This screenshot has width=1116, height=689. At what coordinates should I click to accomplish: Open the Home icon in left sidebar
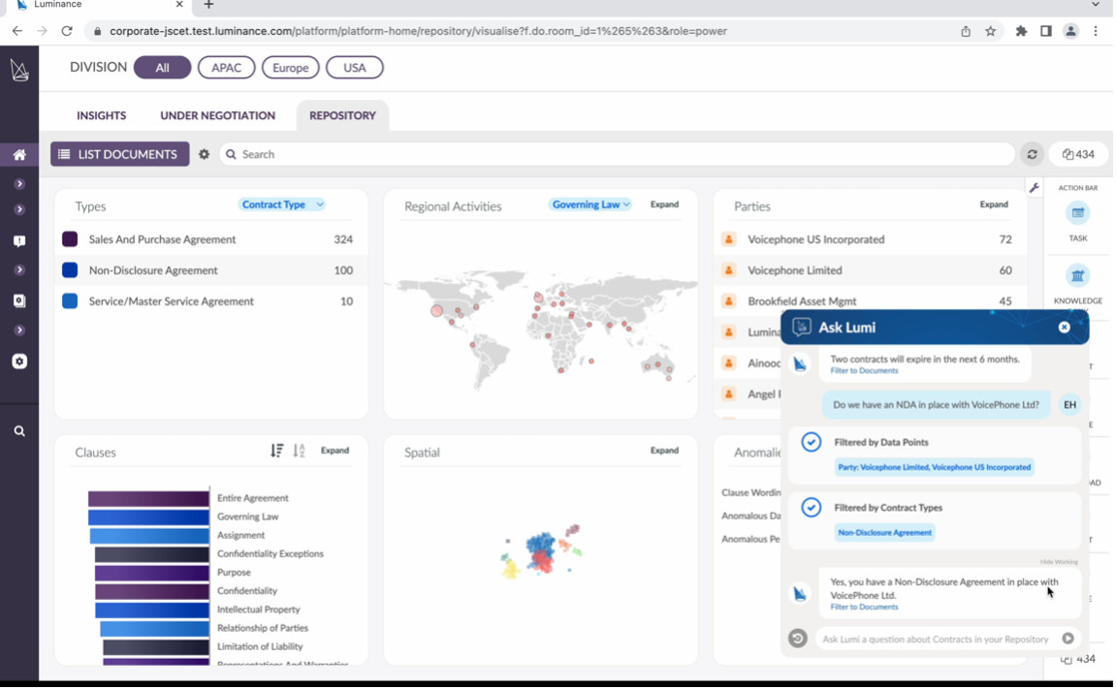[x=19, y=154]
